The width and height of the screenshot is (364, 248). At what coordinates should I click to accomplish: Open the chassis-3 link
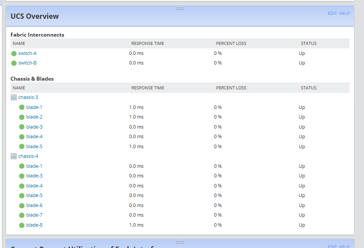28,97
